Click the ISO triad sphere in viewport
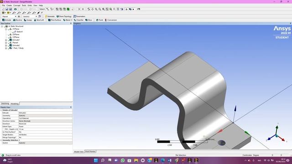Viewport: 292px width, 164px height. (x=277, y=136)
